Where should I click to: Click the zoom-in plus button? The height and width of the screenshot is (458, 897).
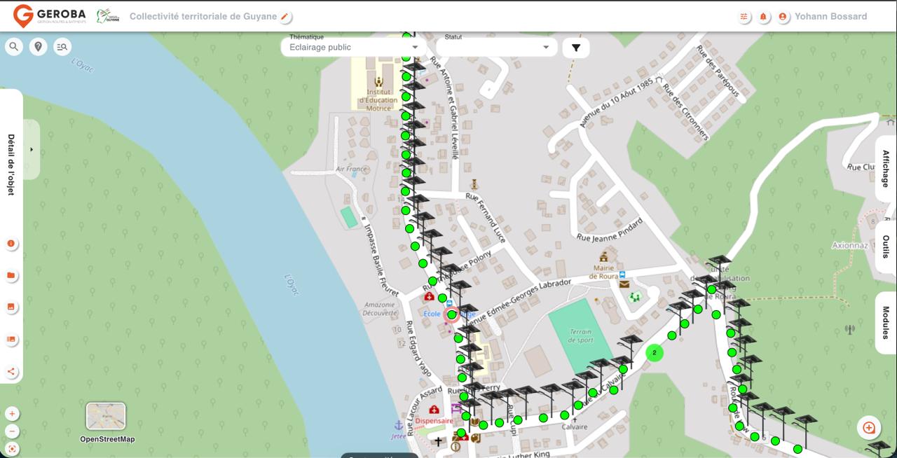(x=12, y=414)
